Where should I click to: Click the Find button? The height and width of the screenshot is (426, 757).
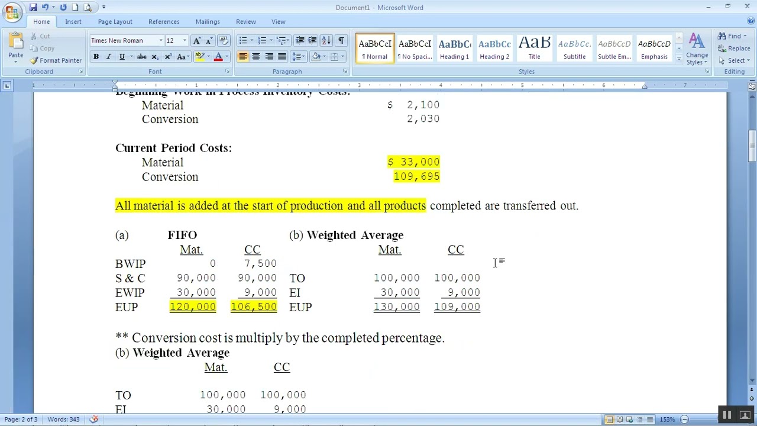pyautogui.click(x=732, y=36)
